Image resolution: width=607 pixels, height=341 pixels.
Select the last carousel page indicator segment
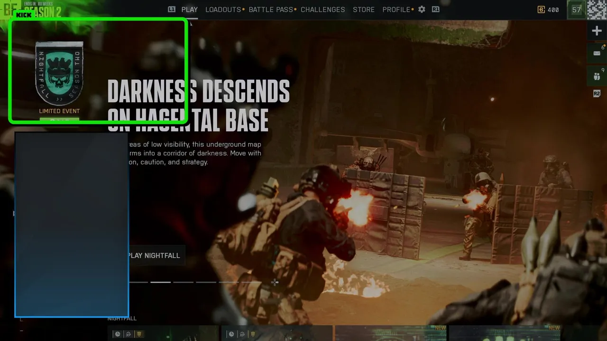click(x=251, y=282)
